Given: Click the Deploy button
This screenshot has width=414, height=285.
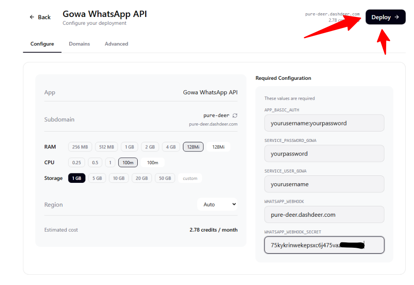Looking at the screenshot, I should point(385,17).
